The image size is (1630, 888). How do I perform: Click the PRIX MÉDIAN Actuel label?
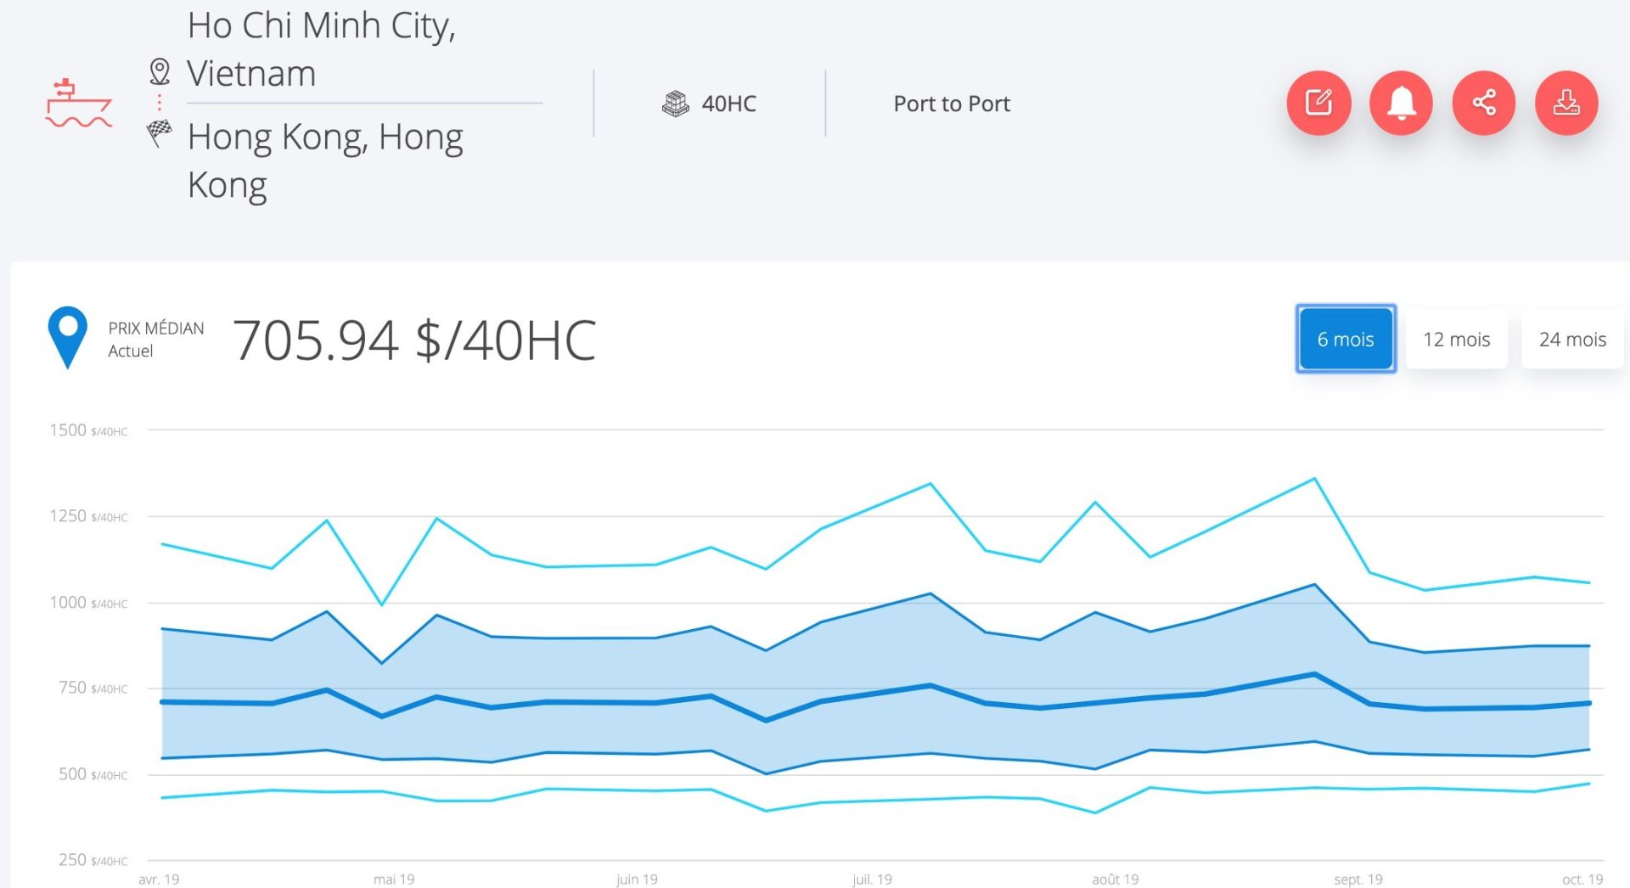tap(156, 340)
